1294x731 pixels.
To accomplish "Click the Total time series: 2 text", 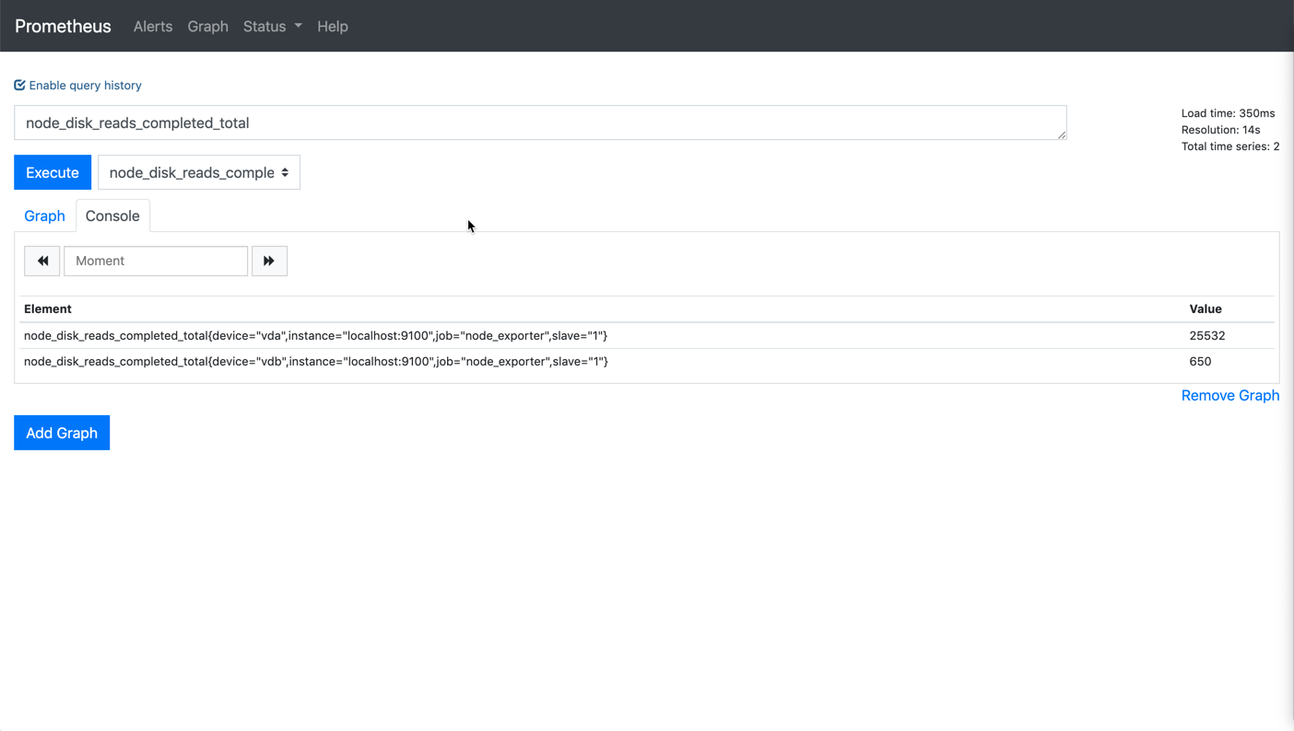I will (x=1230, y=146).
